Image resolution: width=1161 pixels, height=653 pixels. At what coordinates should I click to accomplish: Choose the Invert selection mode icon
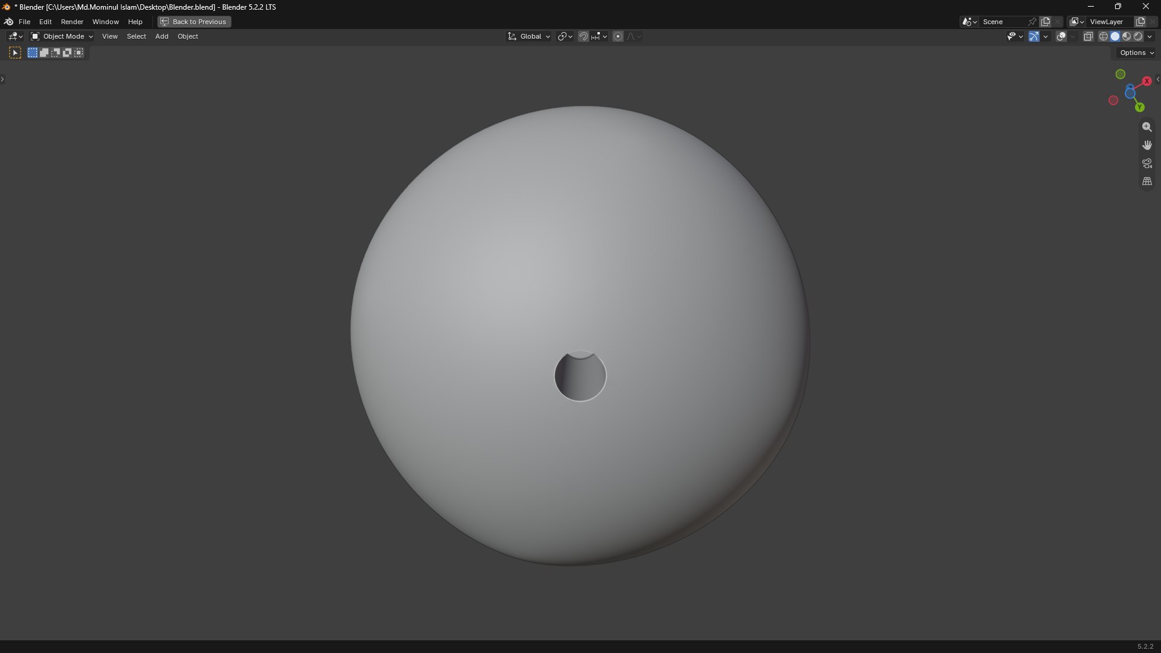point(67,53)
